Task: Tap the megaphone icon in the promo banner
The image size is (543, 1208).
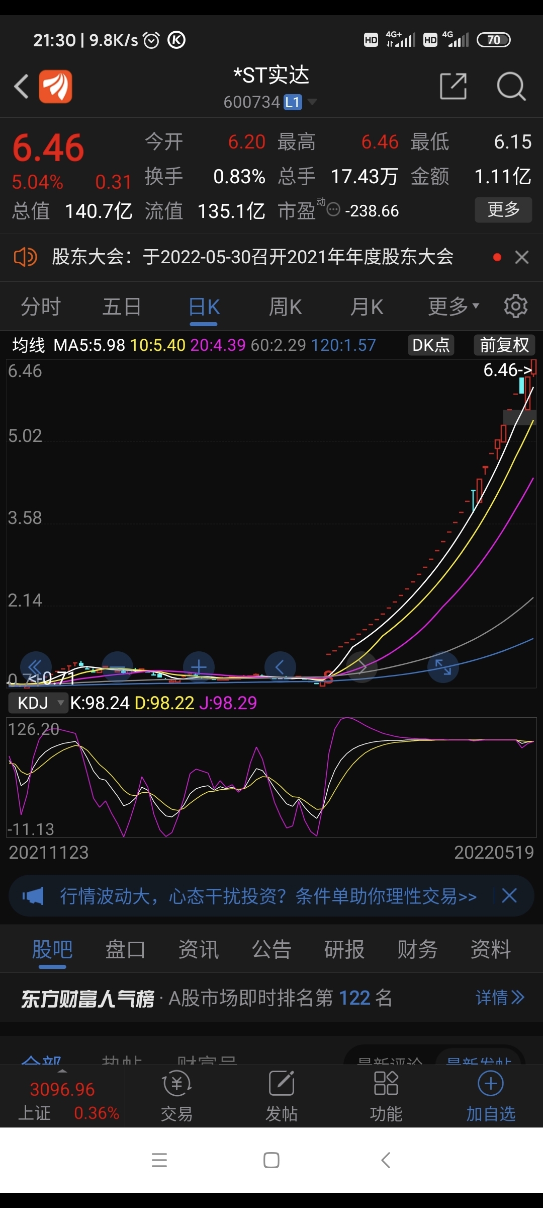Action: (x=33, y=896)
